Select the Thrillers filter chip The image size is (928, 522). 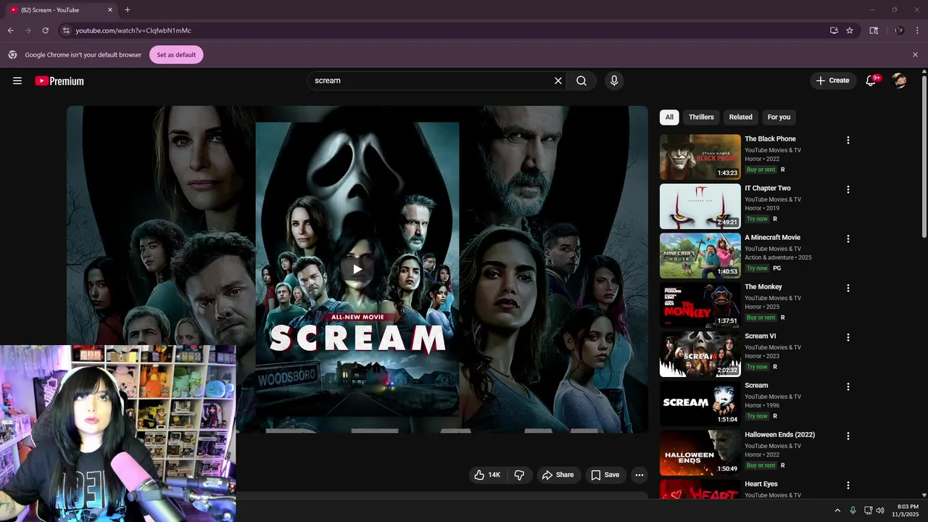(x=701, y=117)
